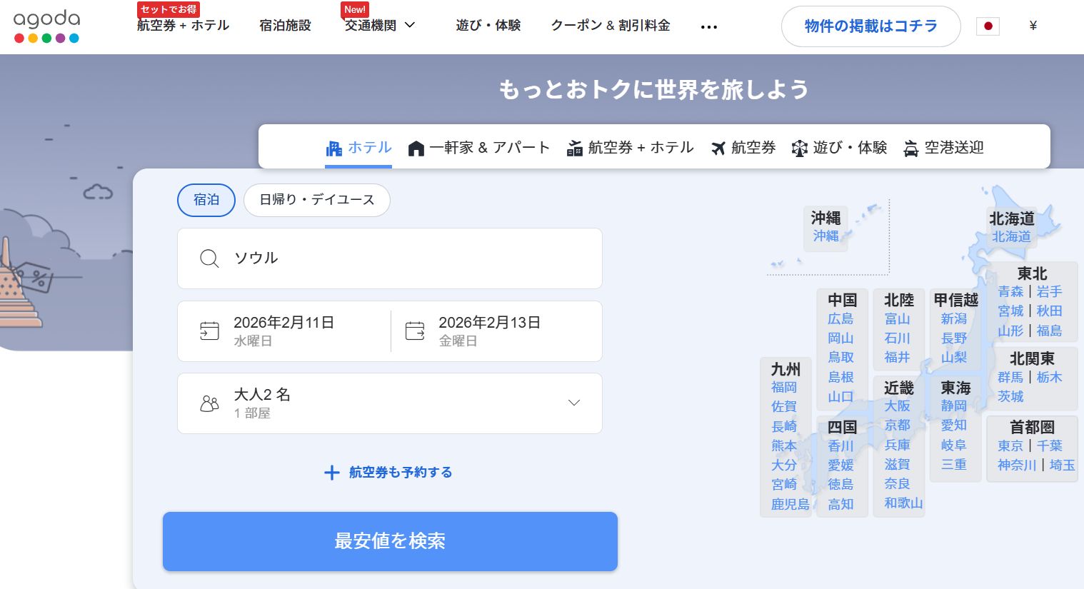This screenshot has height=589, width=1084.
Task: Click the 物件の掲載はコチラ button
Action: coord(870,26)
